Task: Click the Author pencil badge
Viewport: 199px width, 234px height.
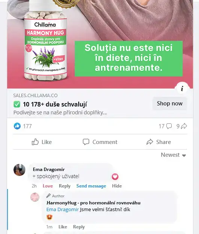Action: click(48, 196)
